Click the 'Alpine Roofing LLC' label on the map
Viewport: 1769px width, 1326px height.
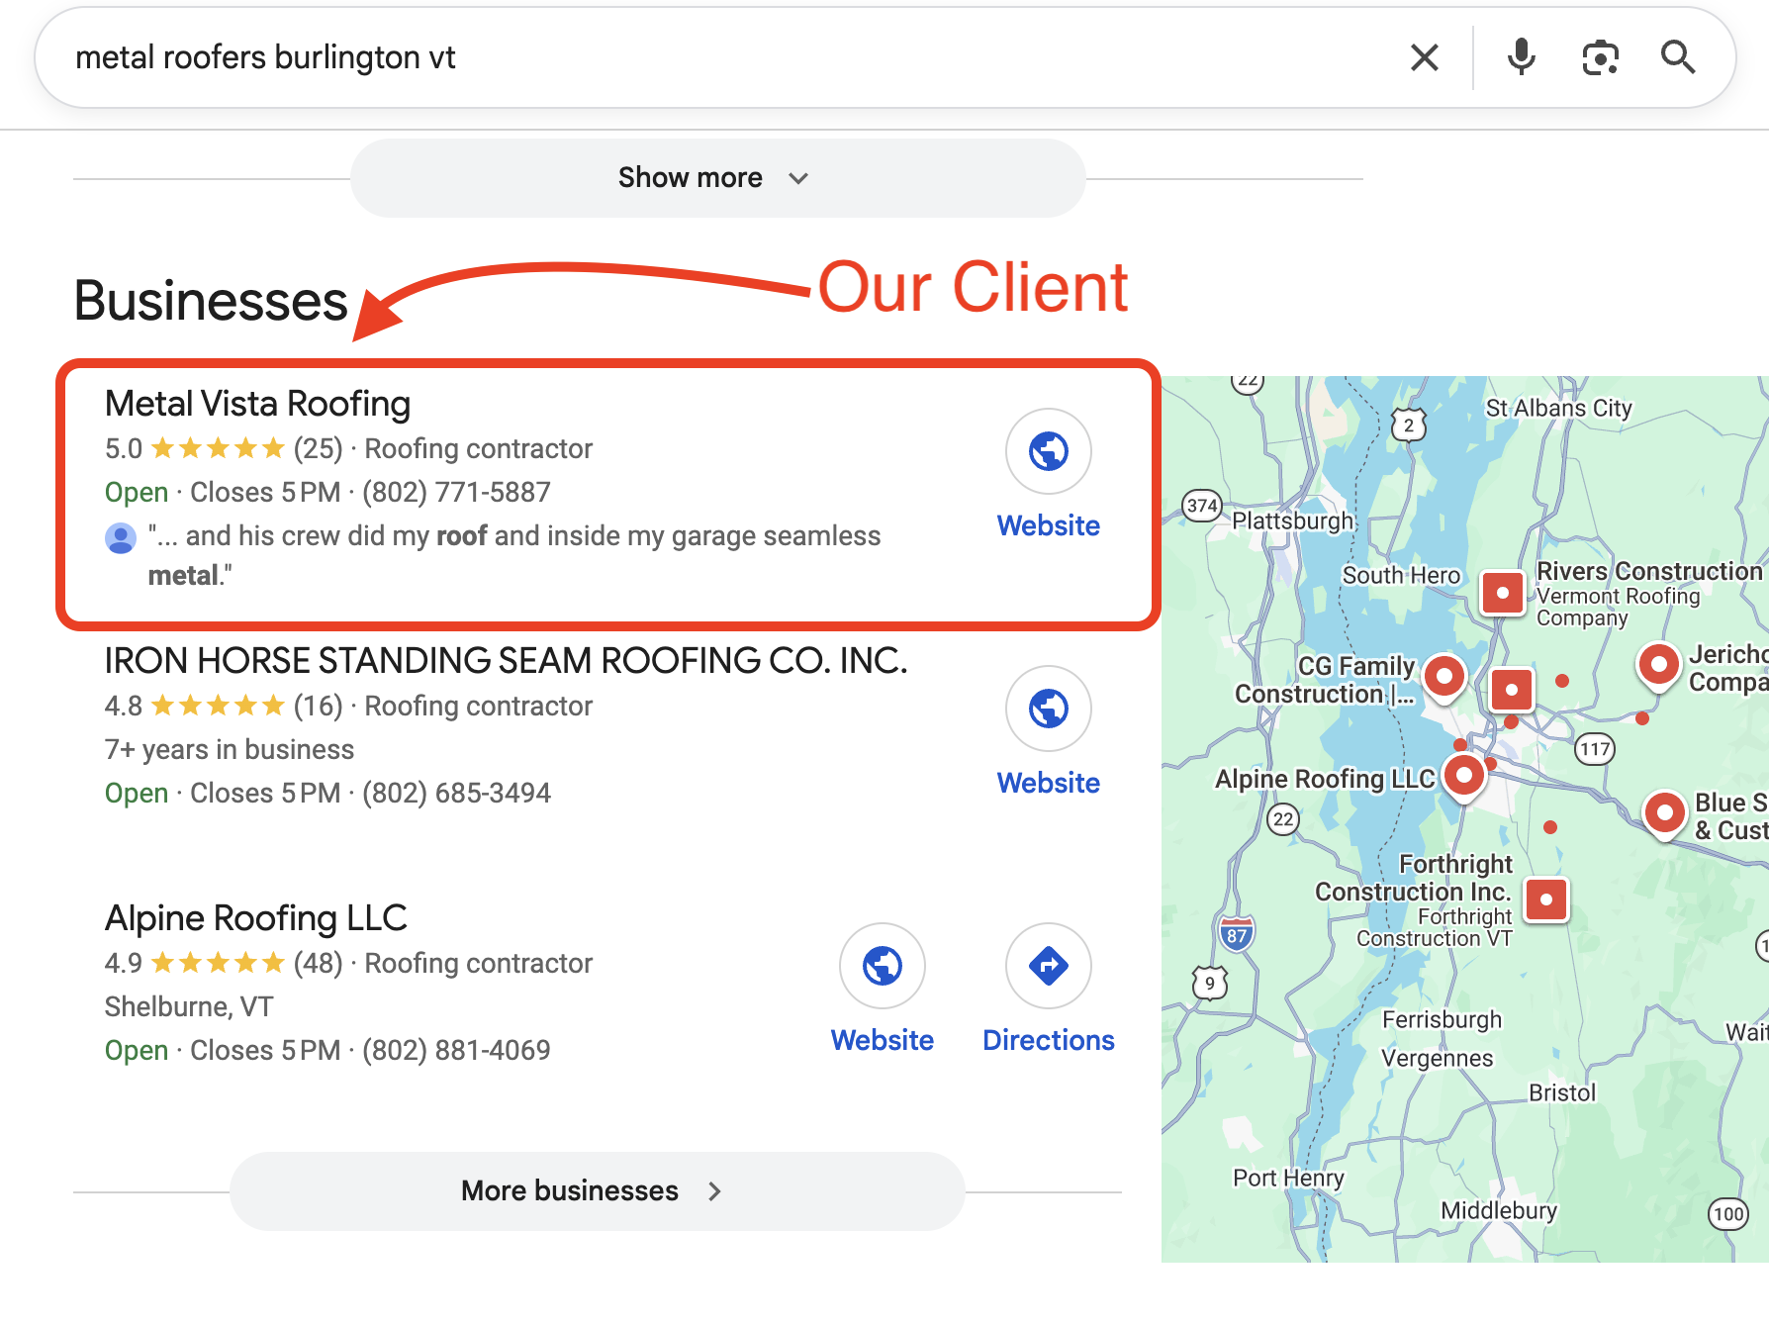click(1325, 779)
